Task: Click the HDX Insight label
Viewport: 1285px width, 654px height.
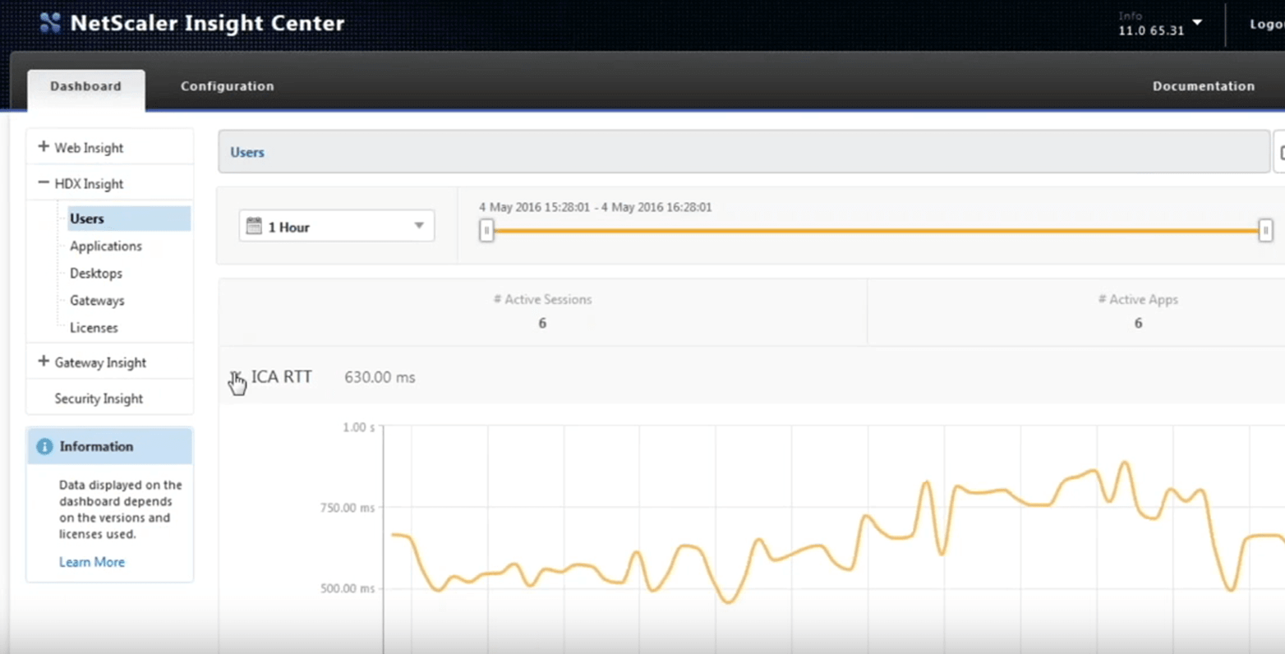Action: (89, 184)
